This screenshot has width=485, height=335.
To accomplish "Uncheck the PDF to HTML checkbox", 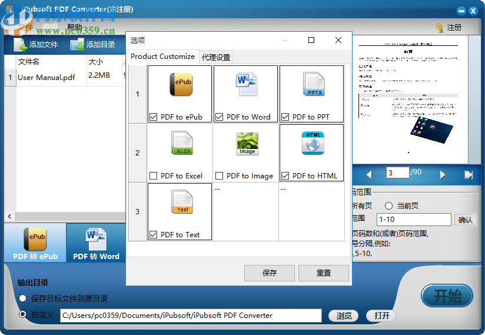I will click(x=285, y=175).
